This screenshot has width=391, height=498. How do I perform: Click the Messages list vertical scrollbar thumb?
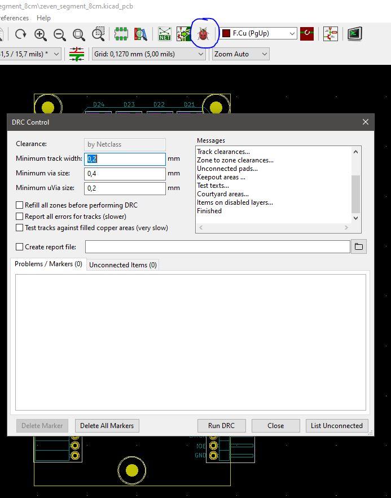point(355,194)
